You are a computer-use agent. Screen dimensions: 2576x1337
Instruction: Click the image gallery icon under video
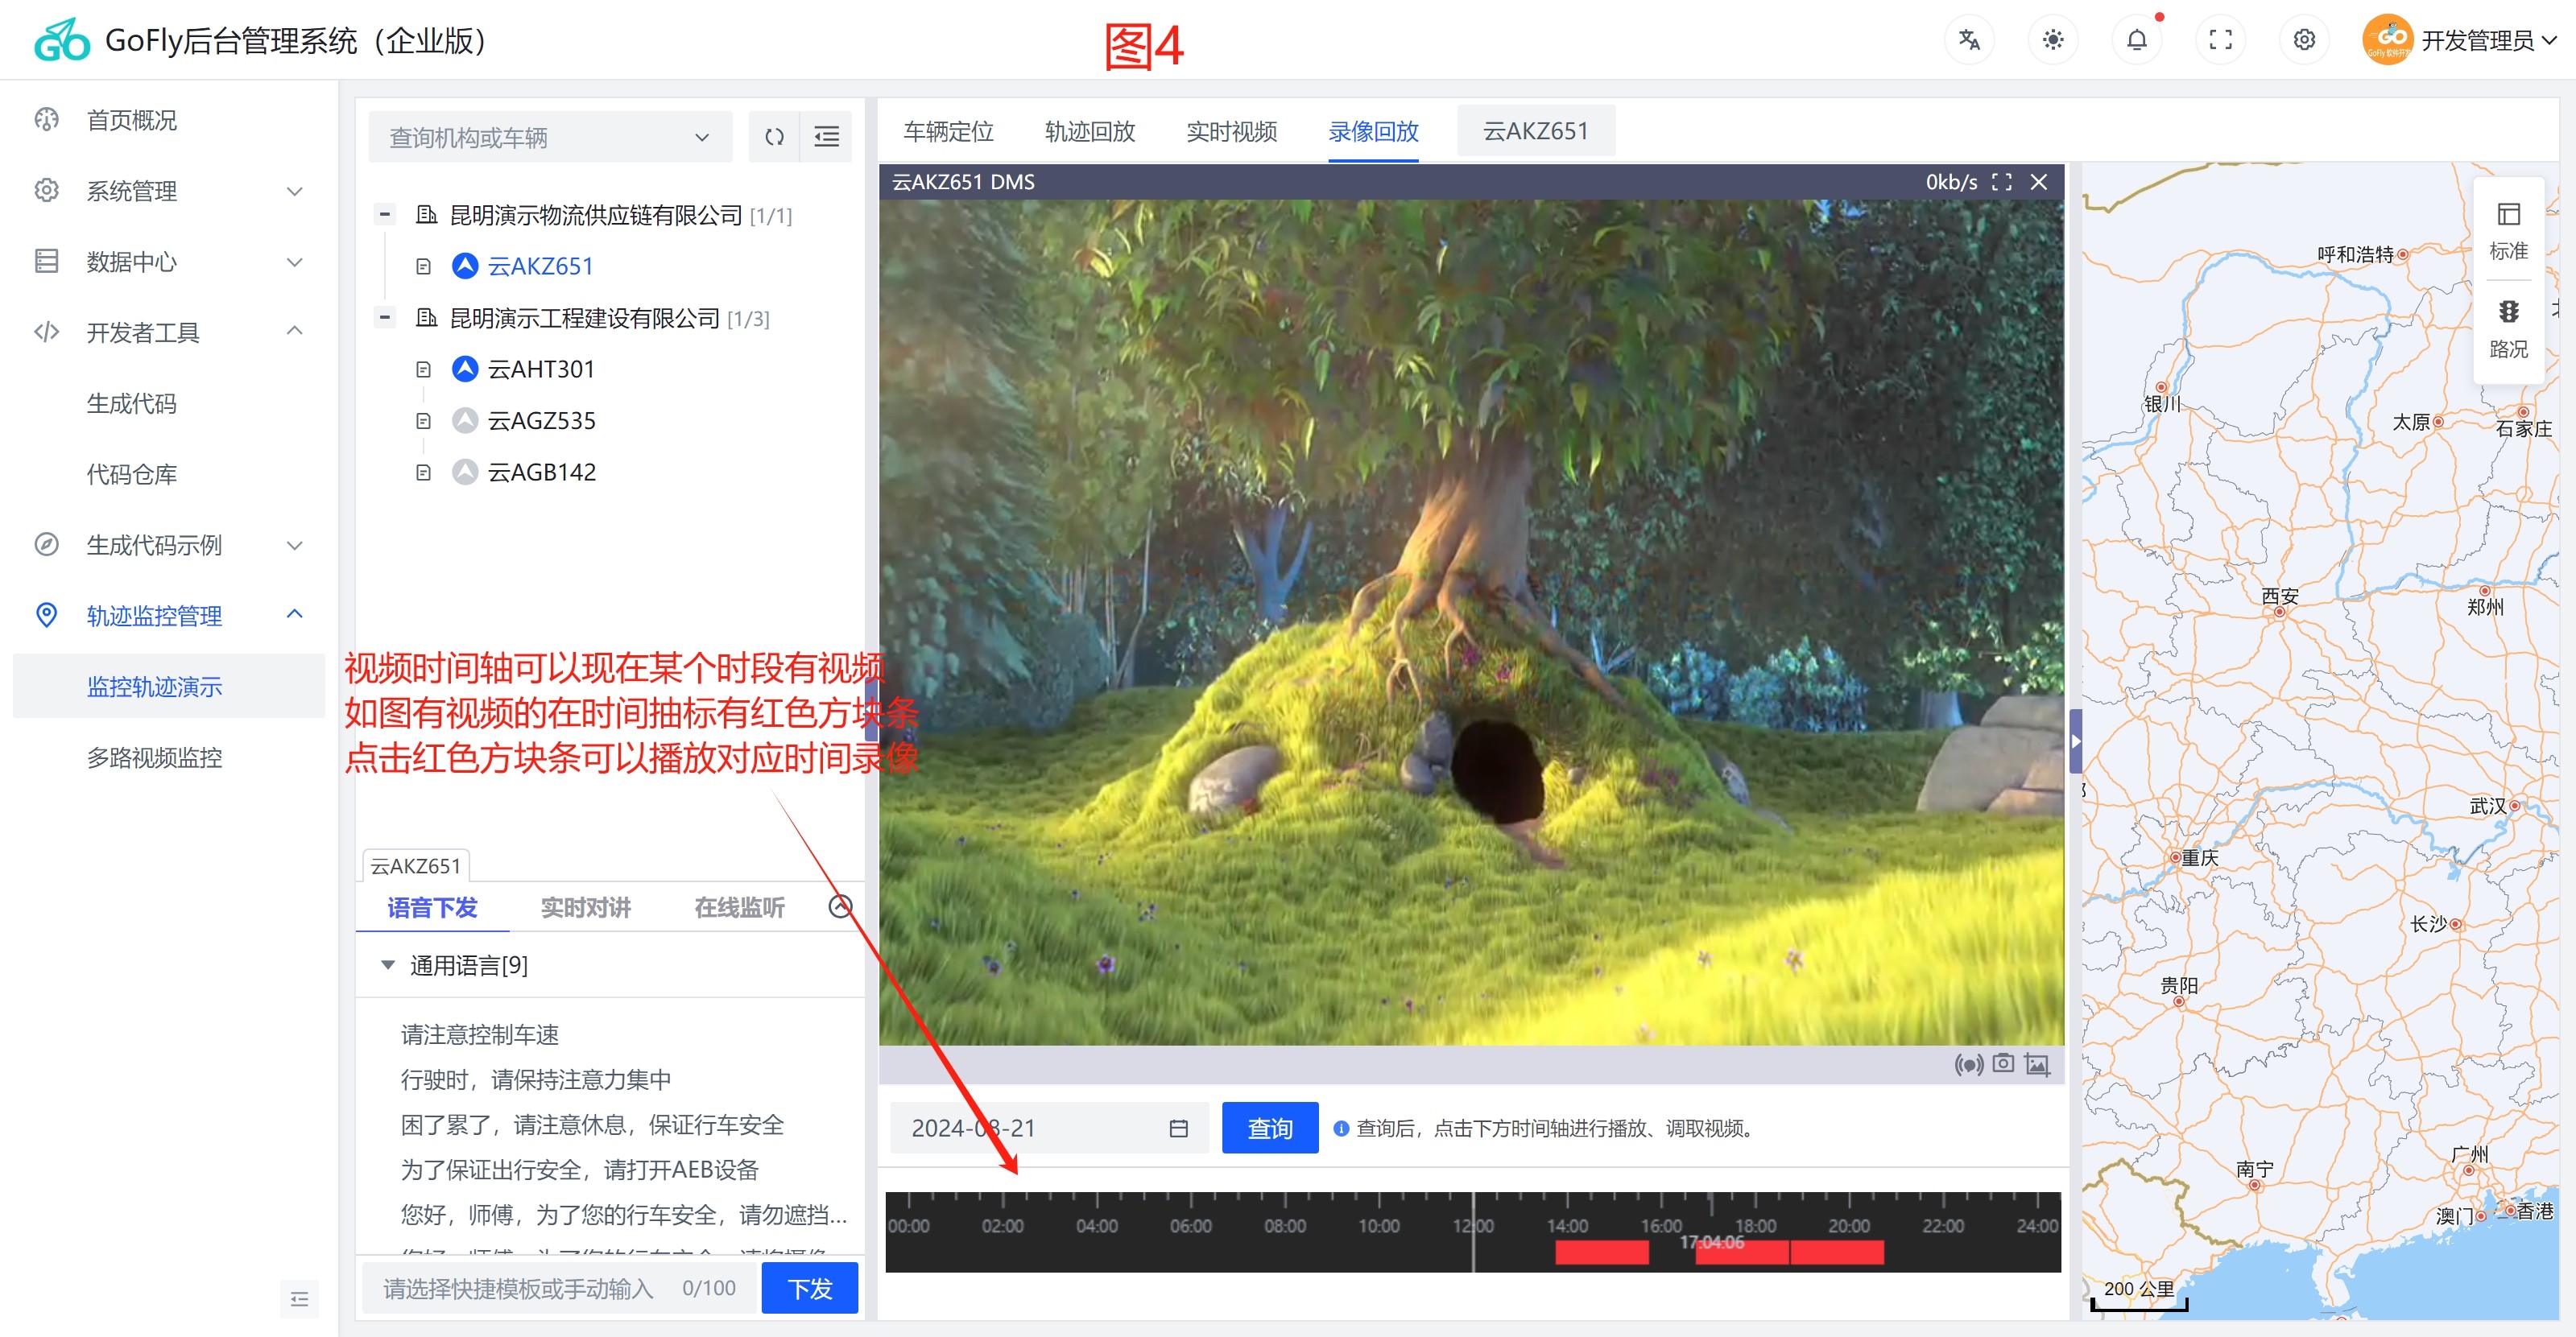[2037, 1064]
